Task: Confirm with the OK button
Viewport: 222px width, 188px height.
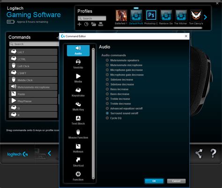Action: (154, 181)
